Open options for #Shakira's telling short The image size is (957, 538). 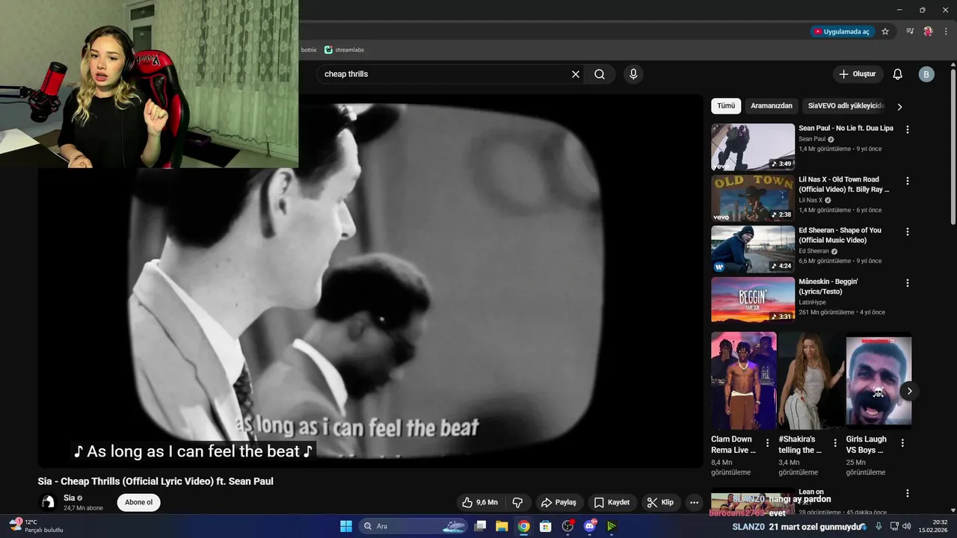pos(834,443)
